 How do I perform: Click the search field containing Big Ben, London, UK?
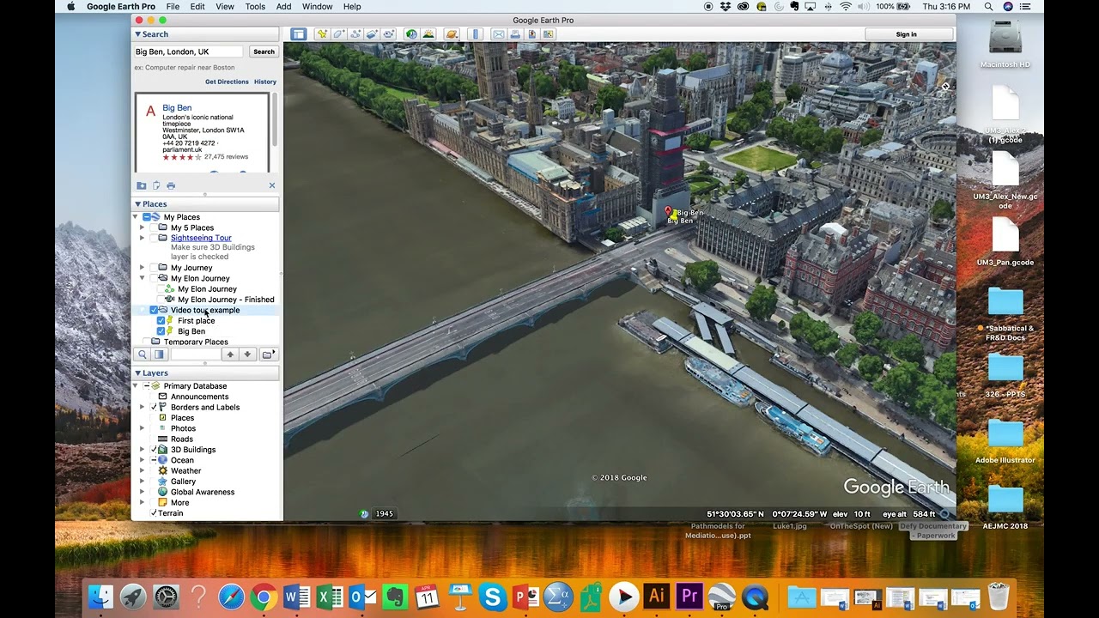click(x=189, y=51)
